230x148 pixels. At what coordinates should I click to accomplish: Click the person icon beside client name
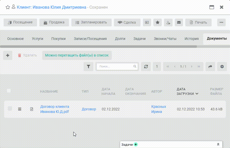14,7
